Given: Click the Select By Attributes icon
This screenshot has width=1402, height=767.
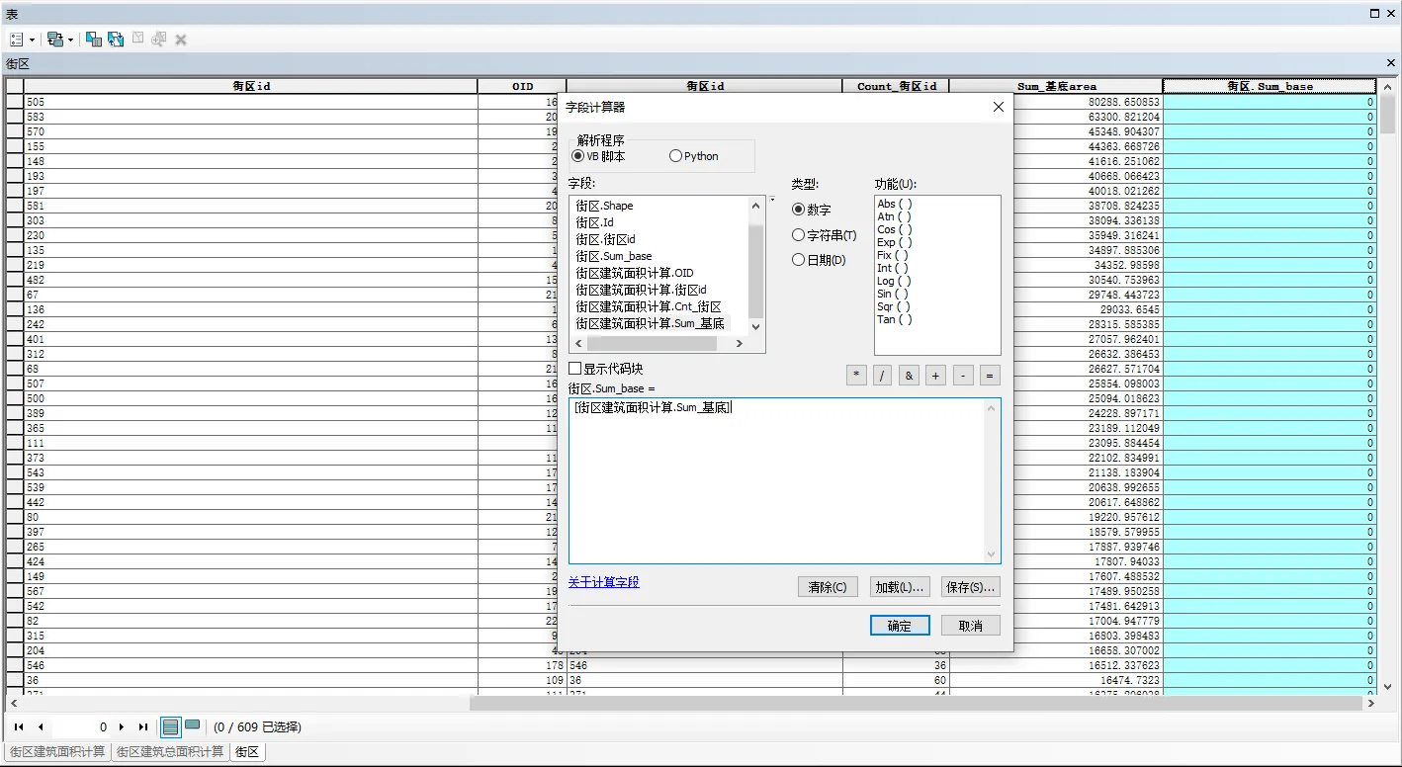Looking at the screenshot, I should click(93, 40).
